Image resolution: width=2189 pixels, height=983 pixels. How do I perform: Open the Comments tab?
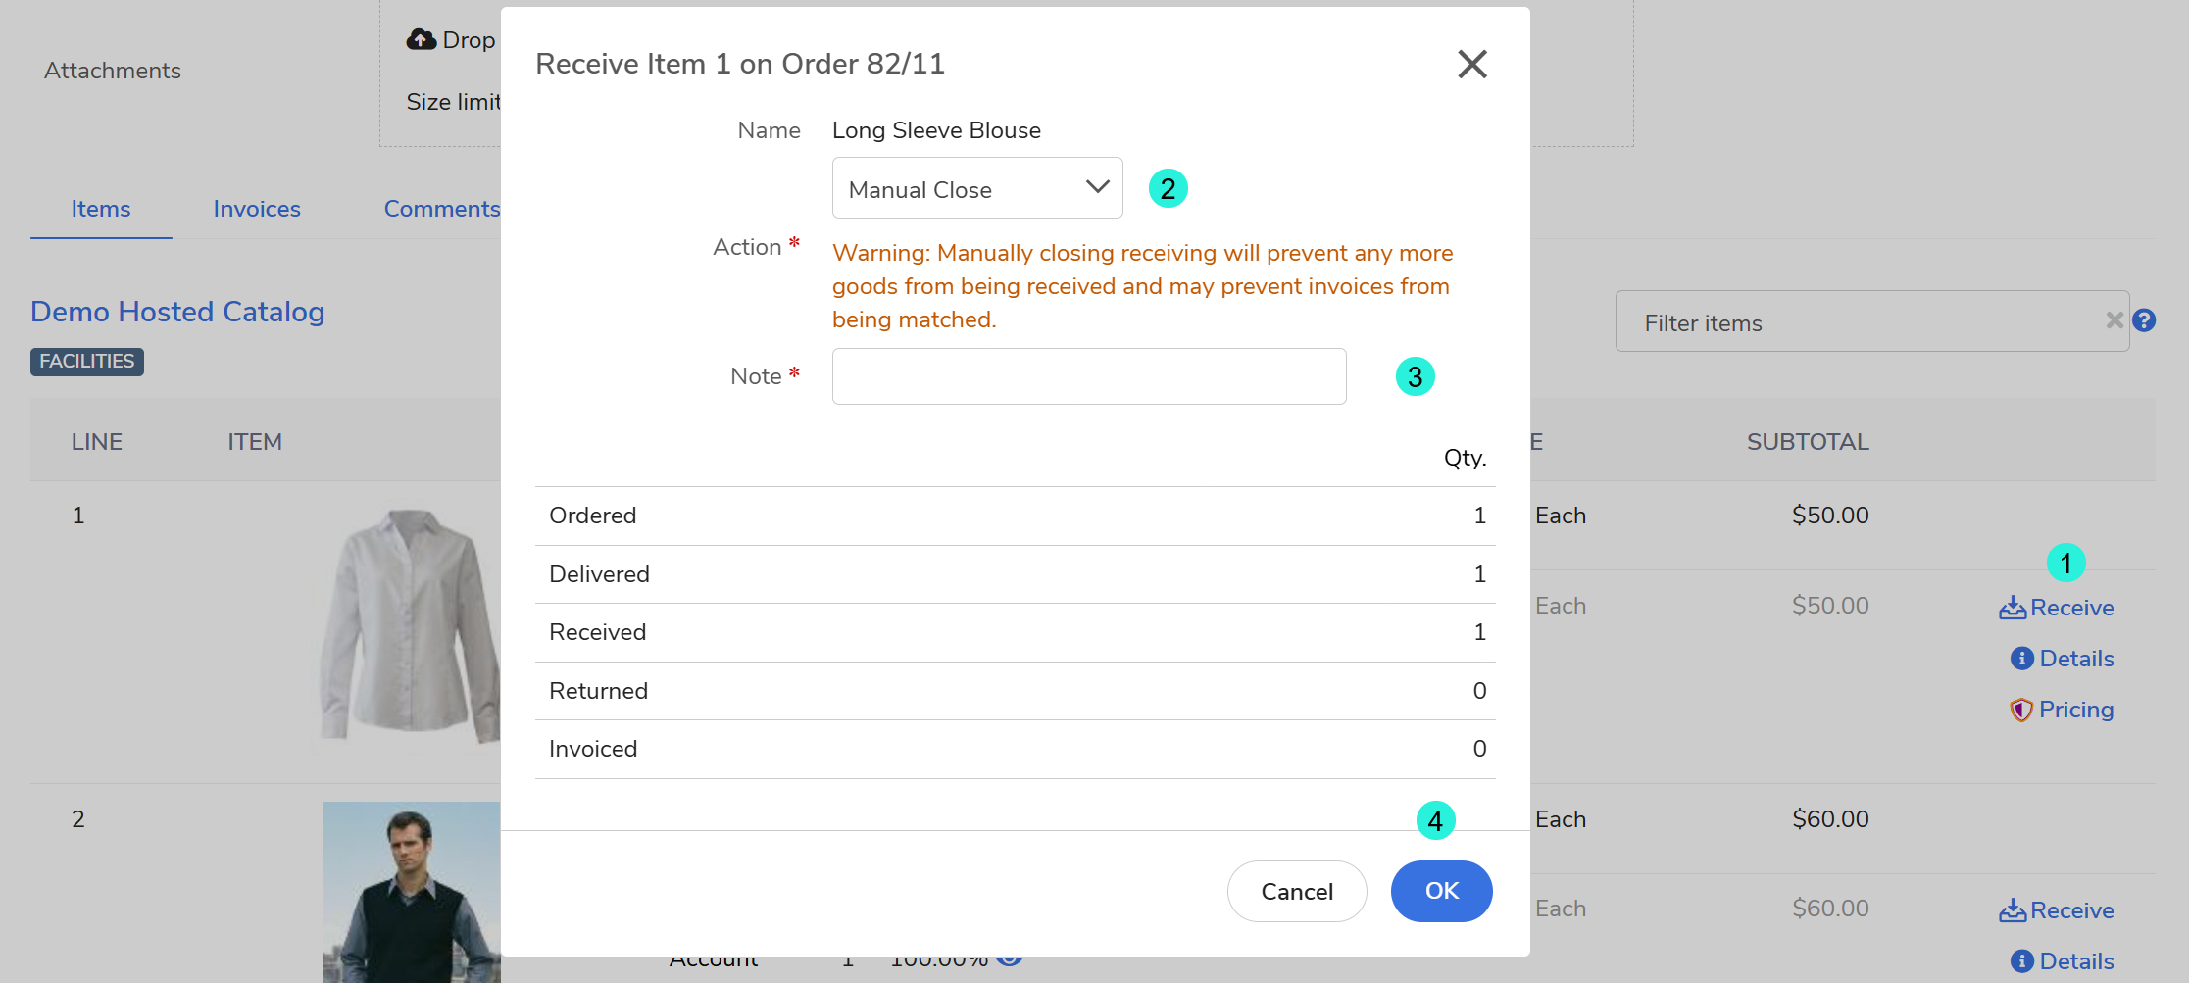coord(441,209)
